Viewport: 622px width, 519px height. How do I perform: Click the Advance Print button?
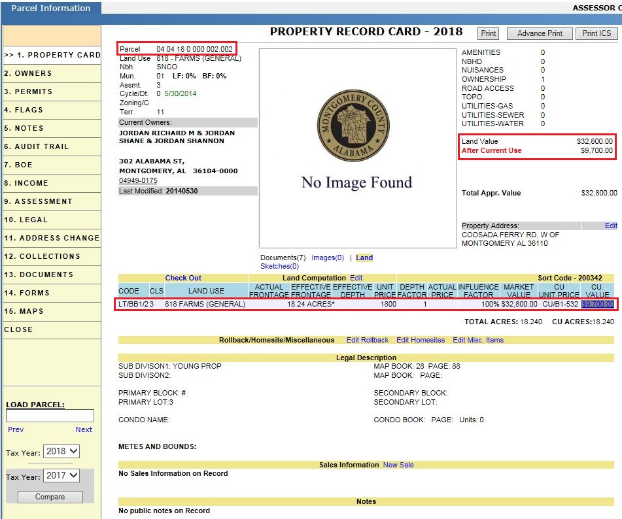[540, 33]
